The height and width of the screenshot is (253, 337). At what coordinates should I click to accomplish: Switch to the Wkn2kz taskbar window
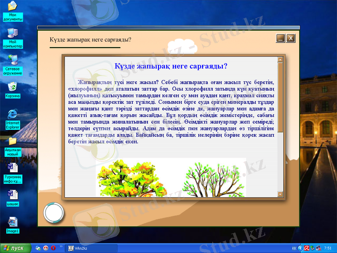(x=83, y=248)
